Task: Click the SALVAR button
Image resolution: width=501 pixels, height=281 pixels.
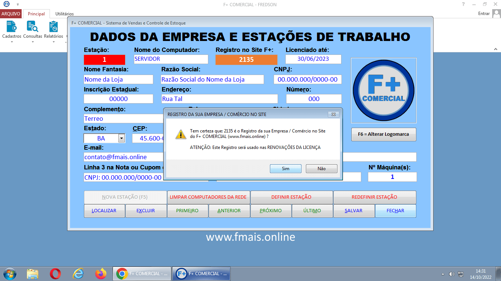Action: coord(354,211)
